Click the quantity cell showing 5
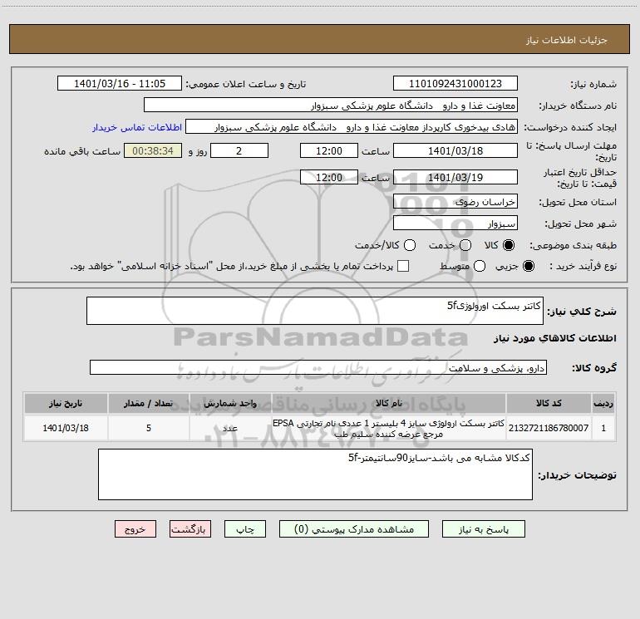 click(x=149, y=428)
